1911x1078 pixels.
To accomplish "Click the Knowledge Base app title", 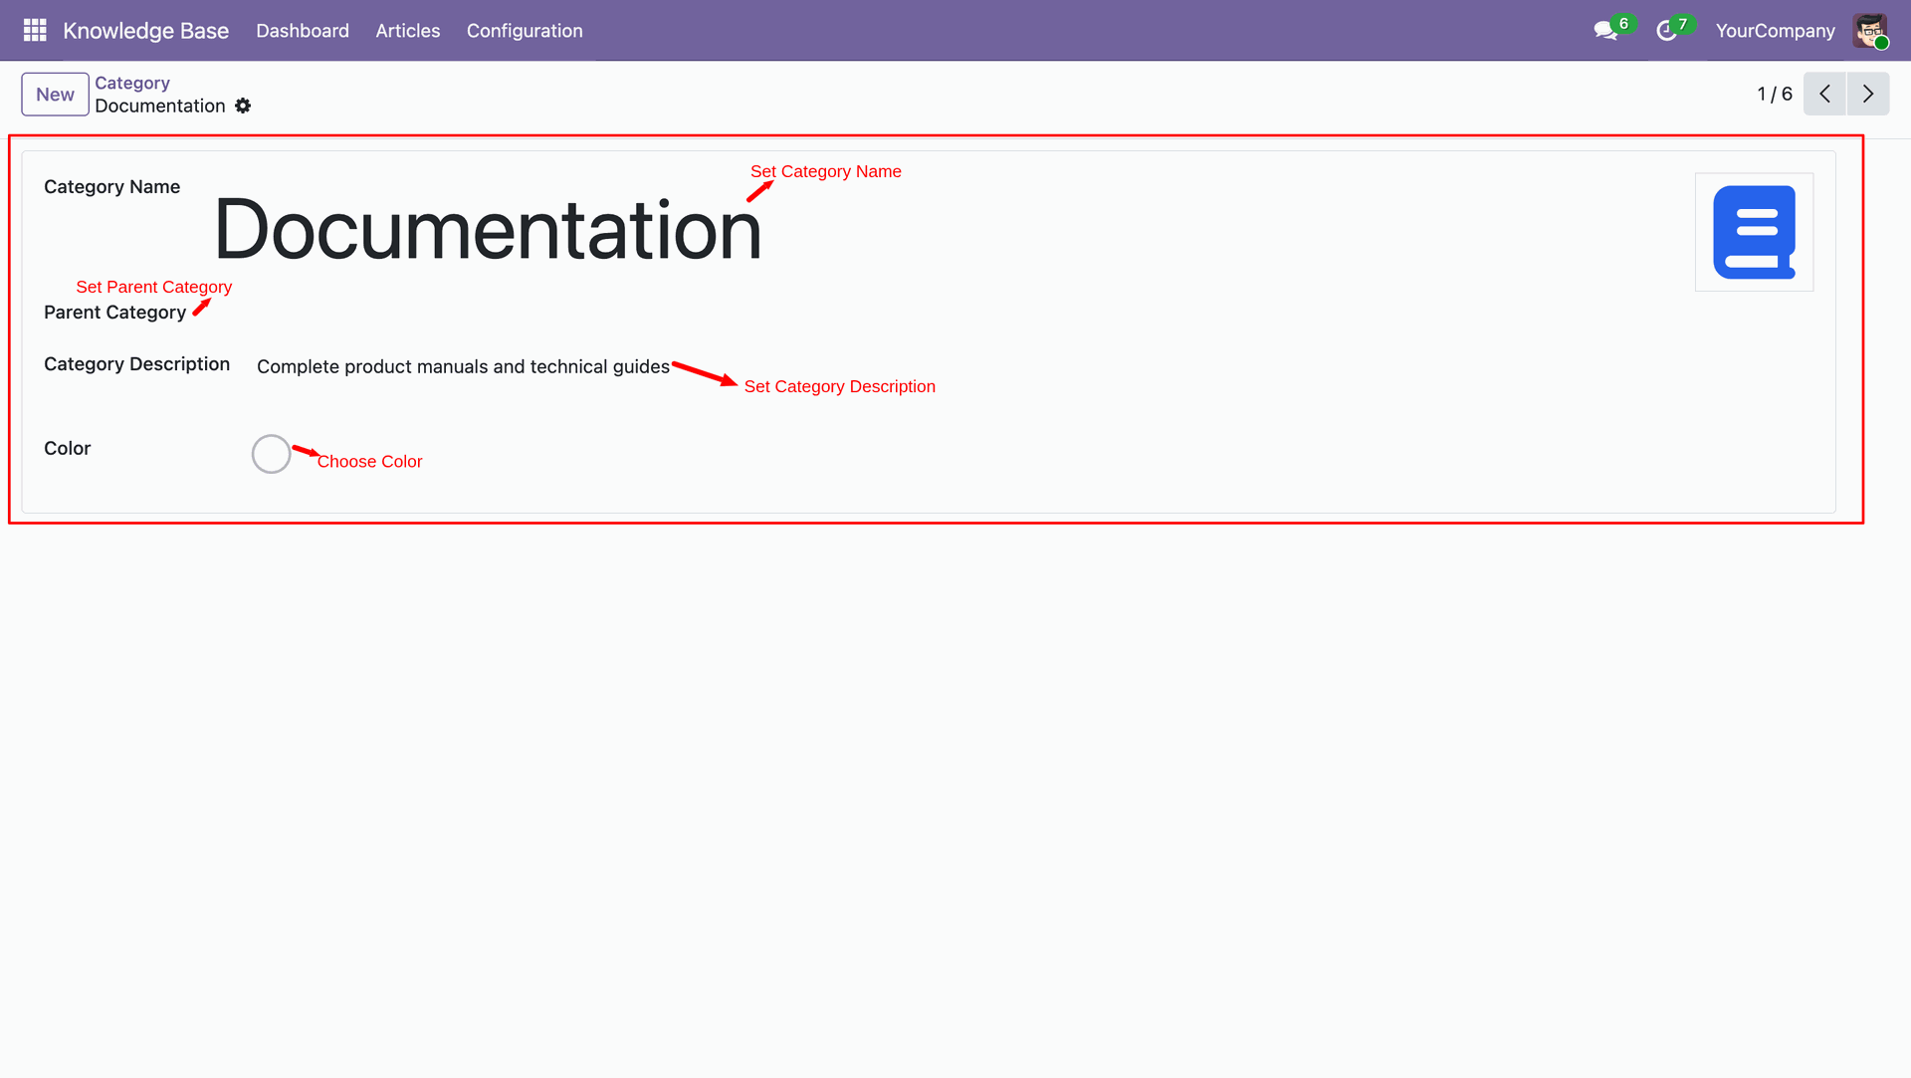I will tap(145, 31).
